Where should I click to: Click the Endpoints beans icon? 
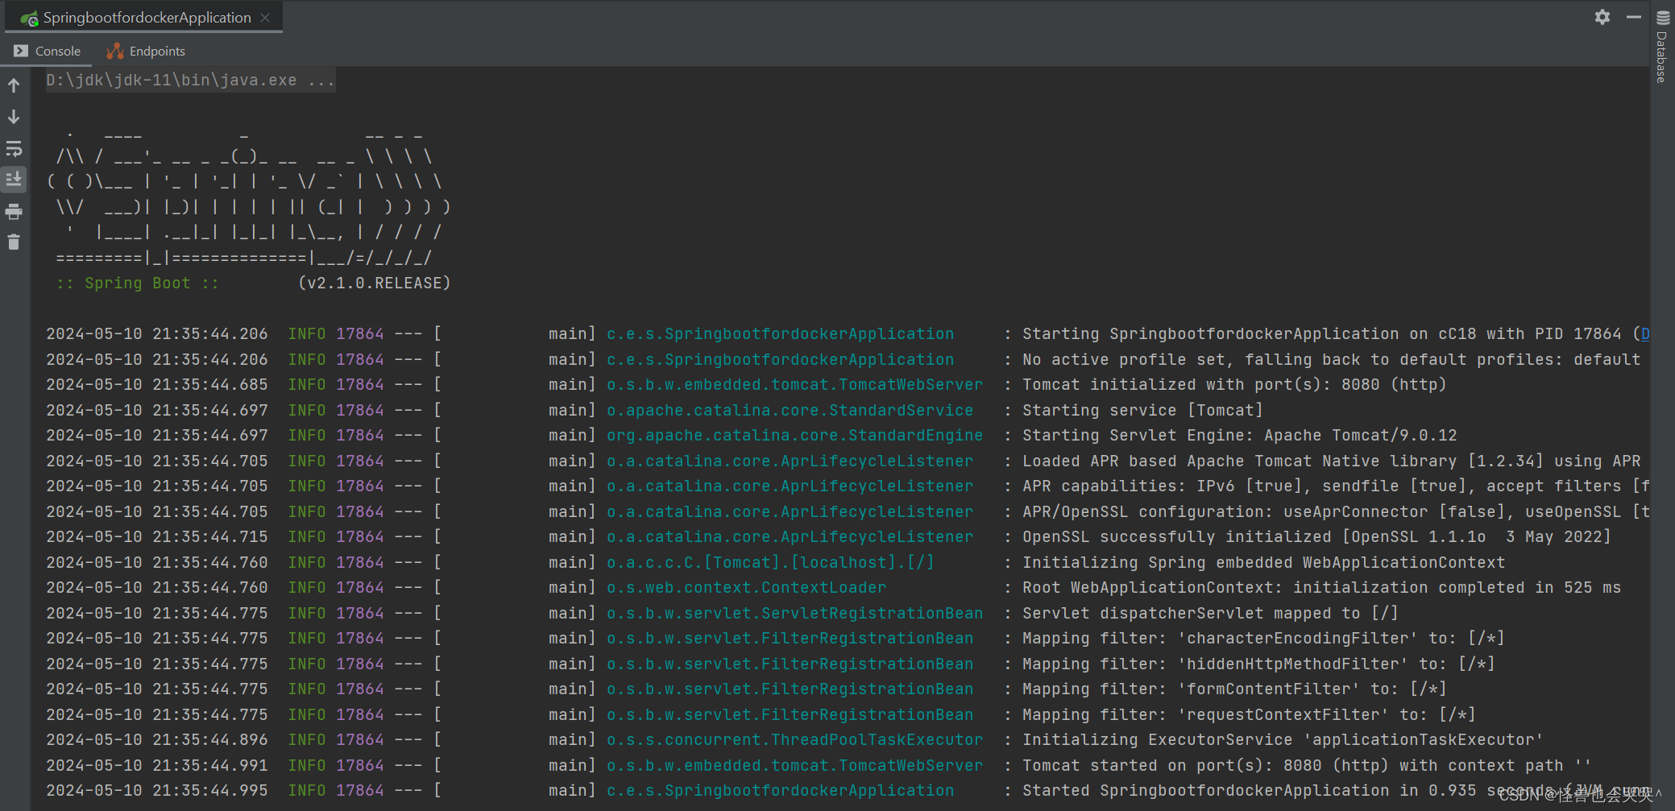[115, 50]
